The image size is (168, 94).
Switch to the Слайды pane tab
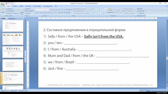[3, 18]
